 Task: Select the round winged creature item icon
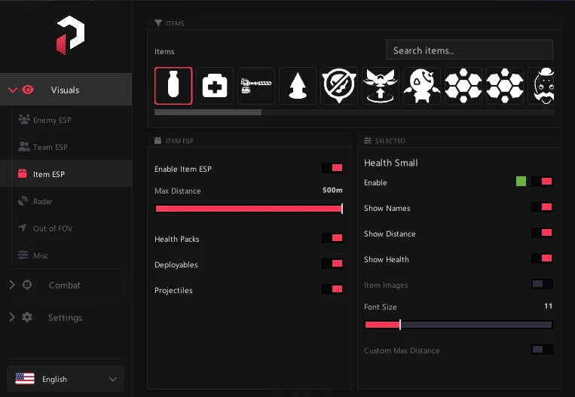coord(422,86)
